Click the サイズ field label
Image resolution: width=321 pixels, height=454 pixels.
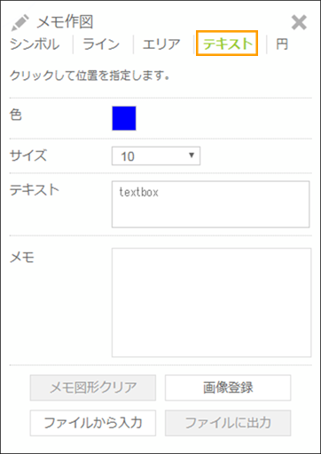click(x=28, y=155)
